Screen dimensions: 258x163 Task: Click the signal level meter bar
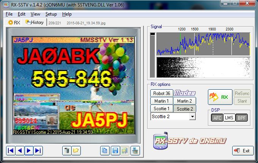pos(153,55)
